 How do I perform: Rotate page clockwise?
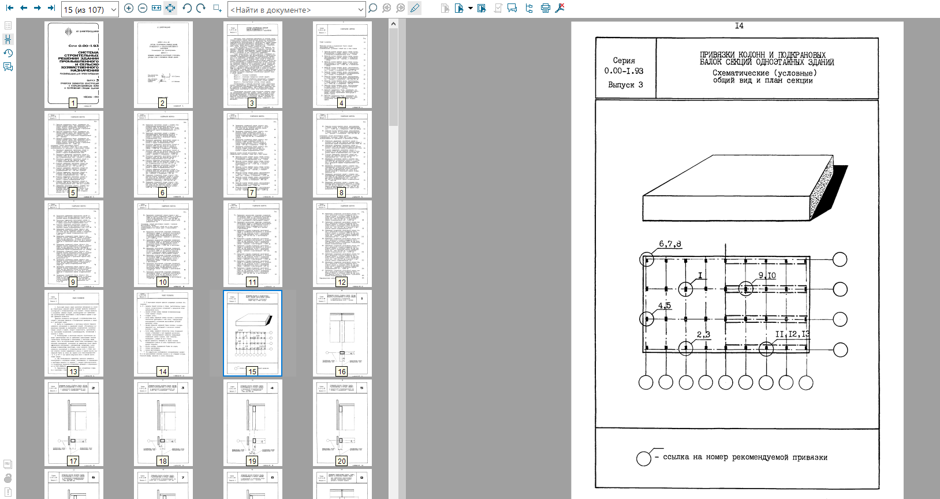[201, 8]
